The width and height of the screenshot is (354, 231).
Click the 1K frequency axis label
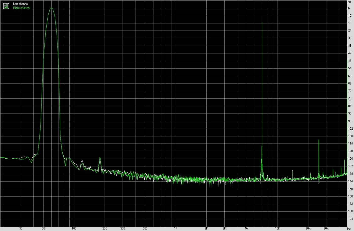coord(175,229)
